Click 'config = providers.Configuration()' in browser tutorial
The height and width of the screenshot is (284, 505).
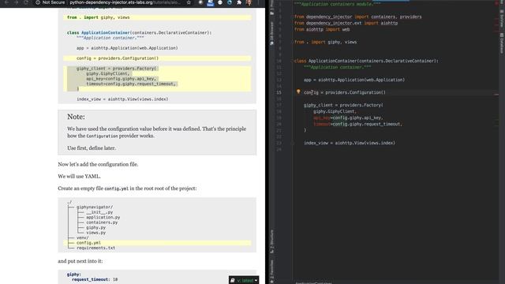click(118, 58)
